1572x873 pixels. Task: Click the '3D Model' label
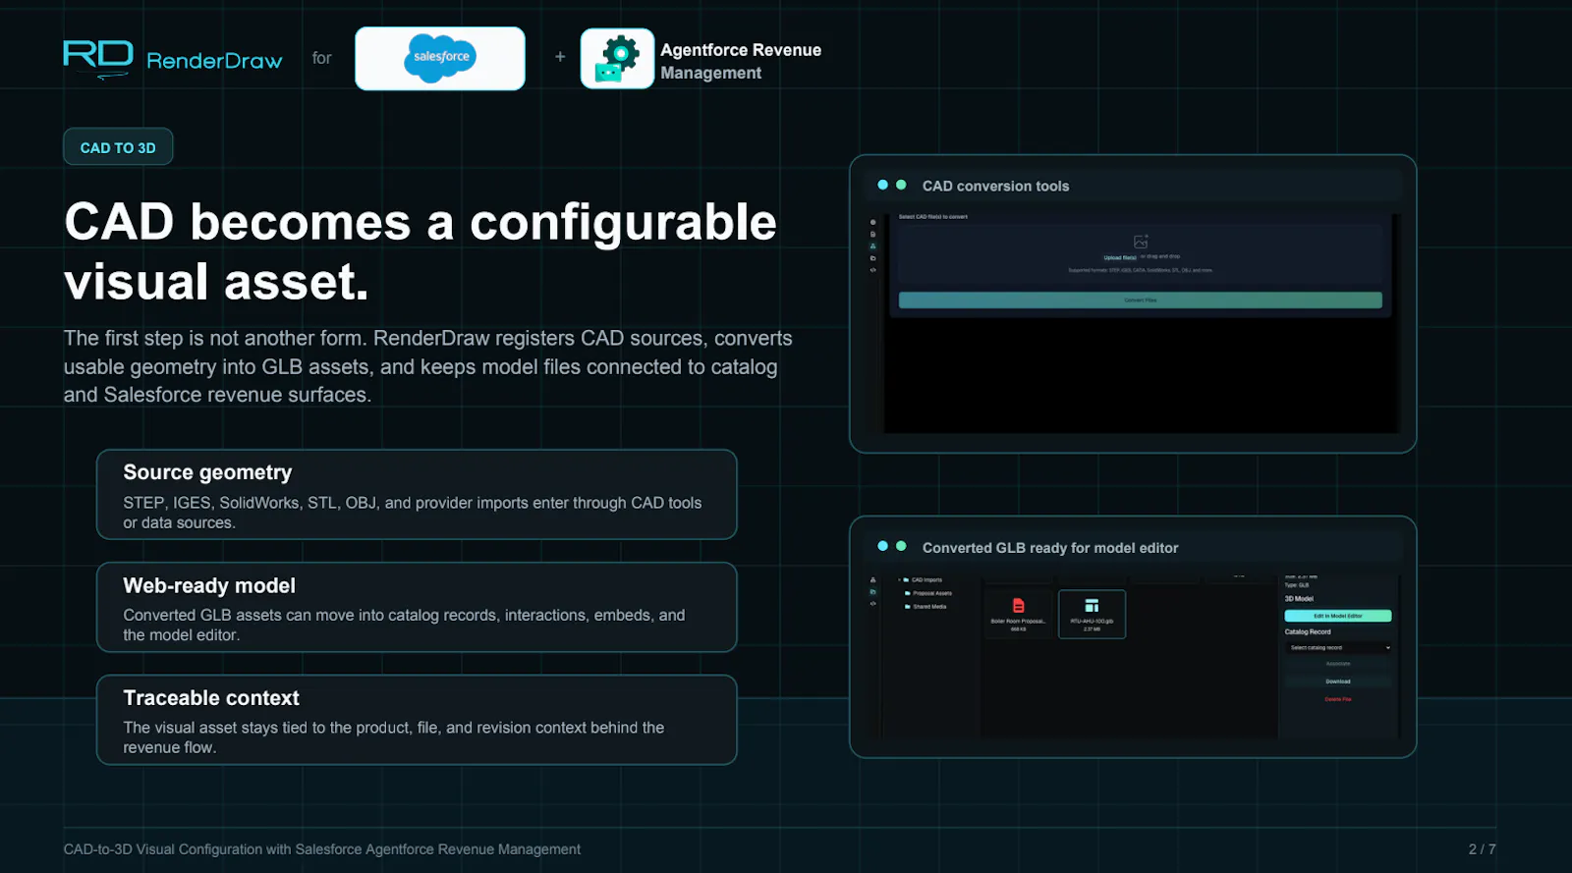click(x=1299, y=599)
